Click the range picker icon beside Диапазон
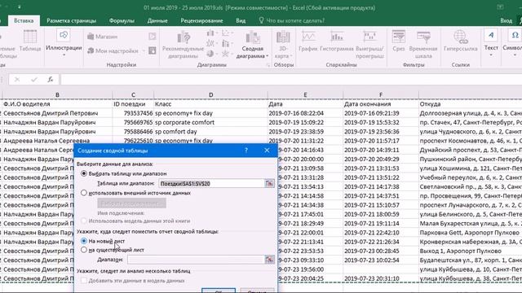The width and height of the screenshot is (522, 293). tap(269, 260)
